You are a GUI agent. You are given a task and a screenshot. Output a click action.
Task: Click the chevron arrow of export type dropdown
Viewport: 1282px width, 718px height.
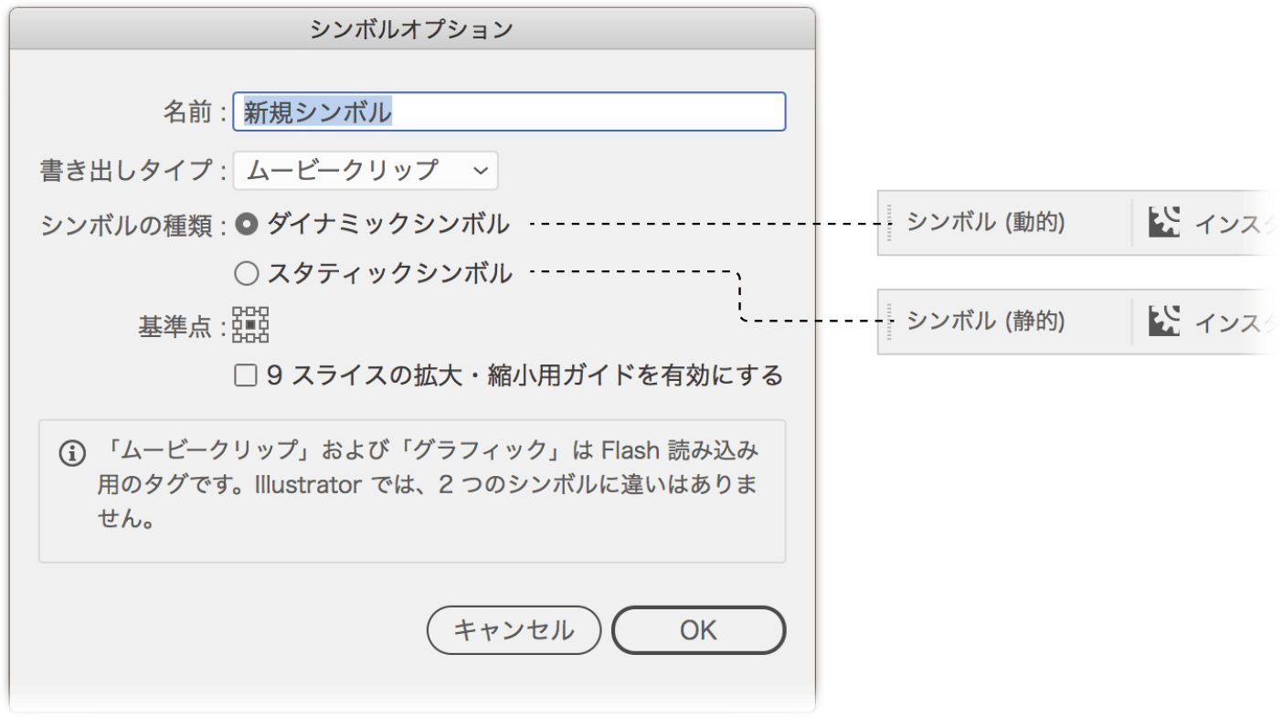coord(481,171)
